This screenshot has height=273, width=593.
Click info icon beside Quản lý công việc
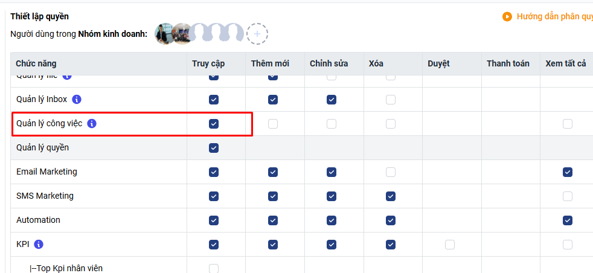(92, 123)
